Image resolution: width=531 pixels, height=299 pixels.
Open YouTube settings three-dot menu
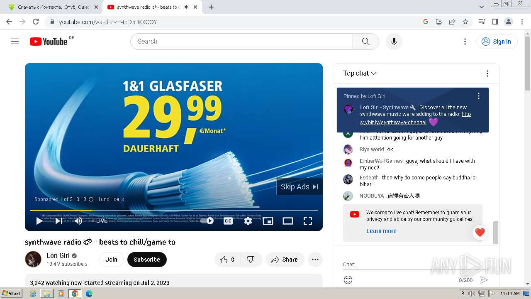pos(465,42)
